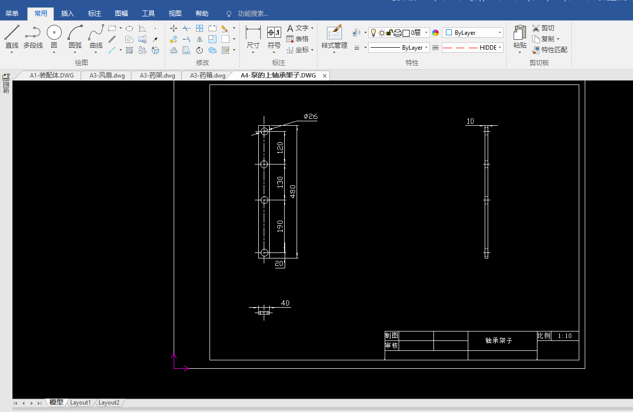Switch to A1-装配体.DWG document tab
Viewport: 633px width, 412px height.
[52, 76]
